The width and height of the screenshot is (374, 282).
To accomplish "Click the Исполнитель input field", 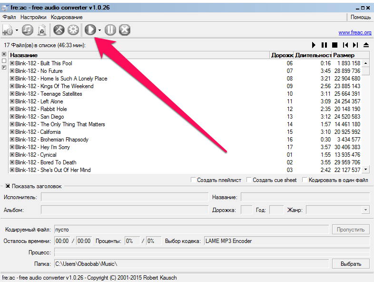I will click(x=125, y=197).
